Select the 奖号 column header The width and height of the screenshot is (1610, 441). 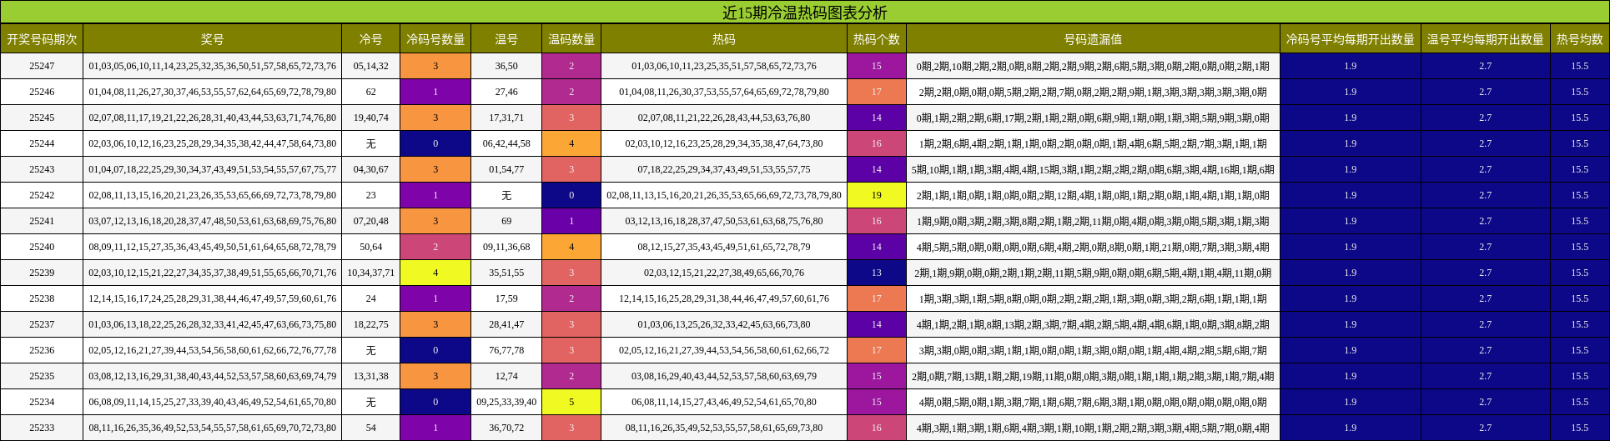(213, 39)
